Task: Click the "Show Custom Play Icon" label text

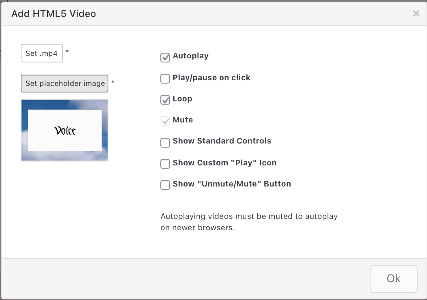Action: 224,163
